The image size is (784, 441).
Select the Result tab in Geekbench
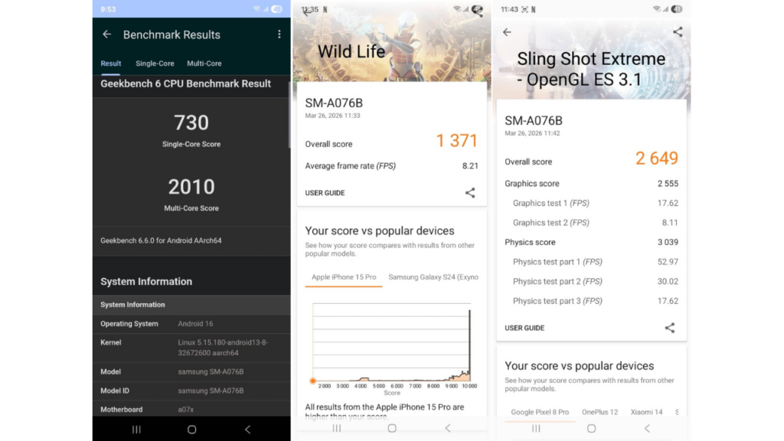click(x=111, y=64)
